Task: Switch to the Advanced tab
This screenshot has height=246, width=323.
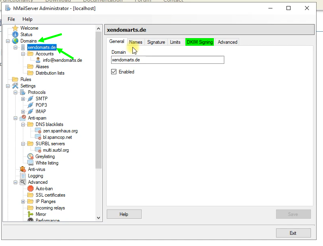Action: coord(228,42)
